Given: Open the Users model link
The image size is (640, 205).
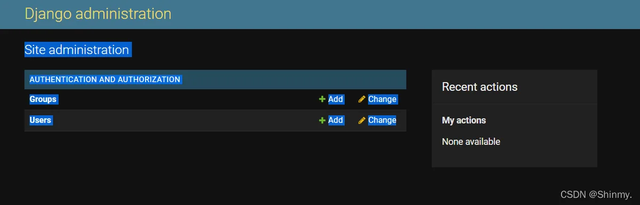Looking at the screenshot, I should (41, 120).
